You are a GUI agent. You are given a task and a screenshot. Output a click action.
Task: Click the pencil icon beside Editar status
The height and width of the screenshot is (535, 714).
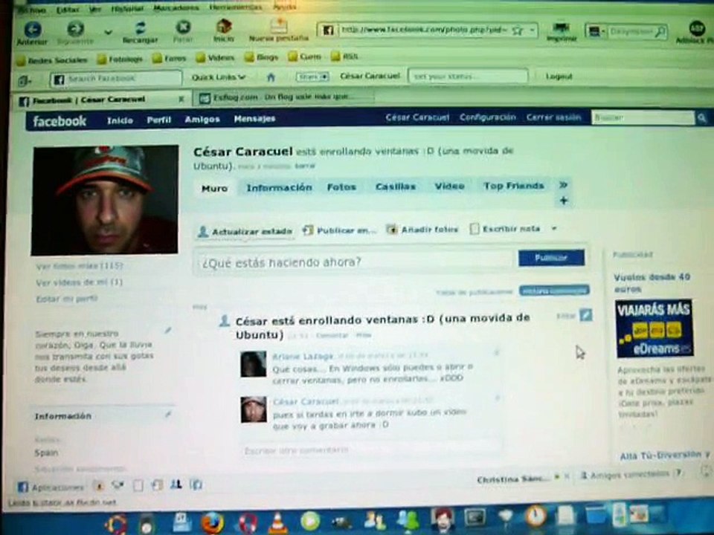pos(586,315)
